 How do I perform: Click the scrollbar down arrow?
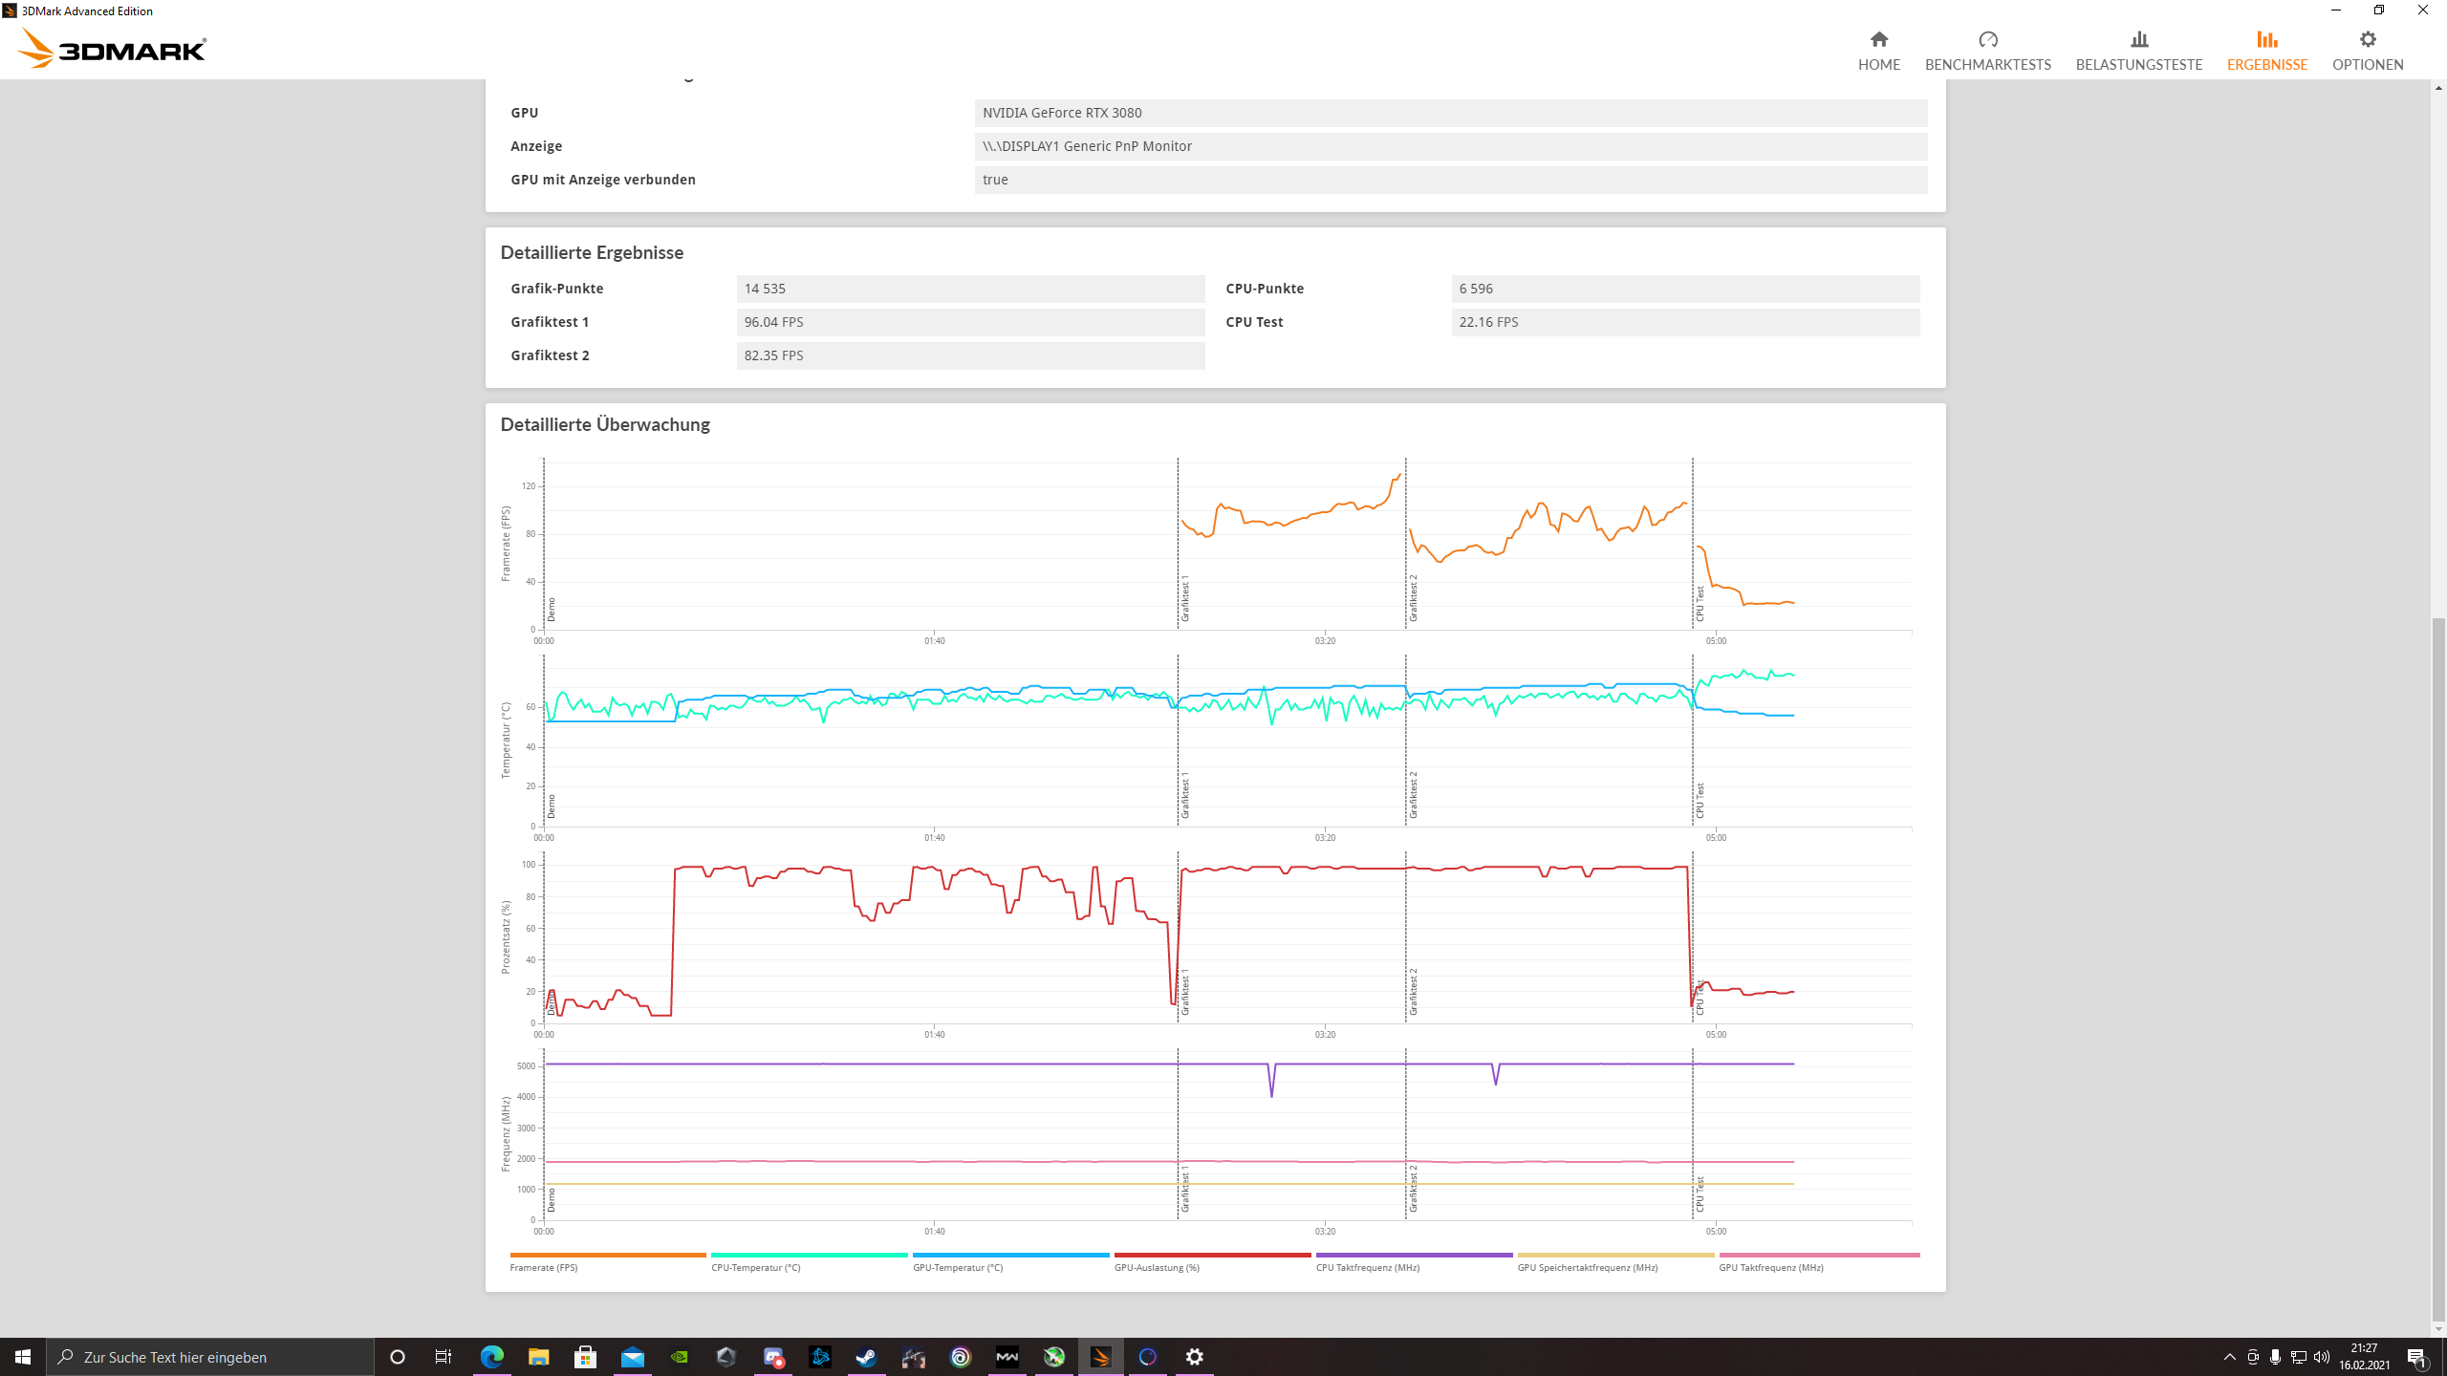click(2438, 1329)
